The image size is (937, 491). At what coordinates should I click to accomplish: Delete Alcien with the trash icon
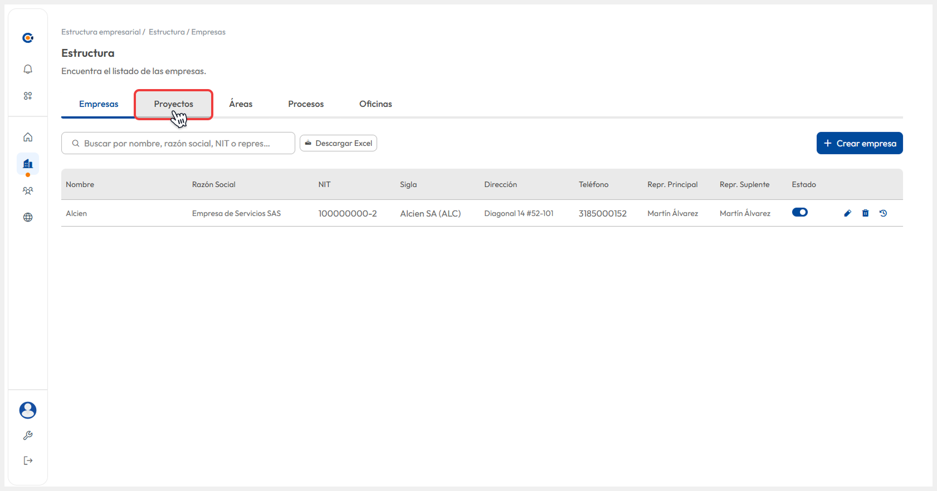tap(865, 213)
